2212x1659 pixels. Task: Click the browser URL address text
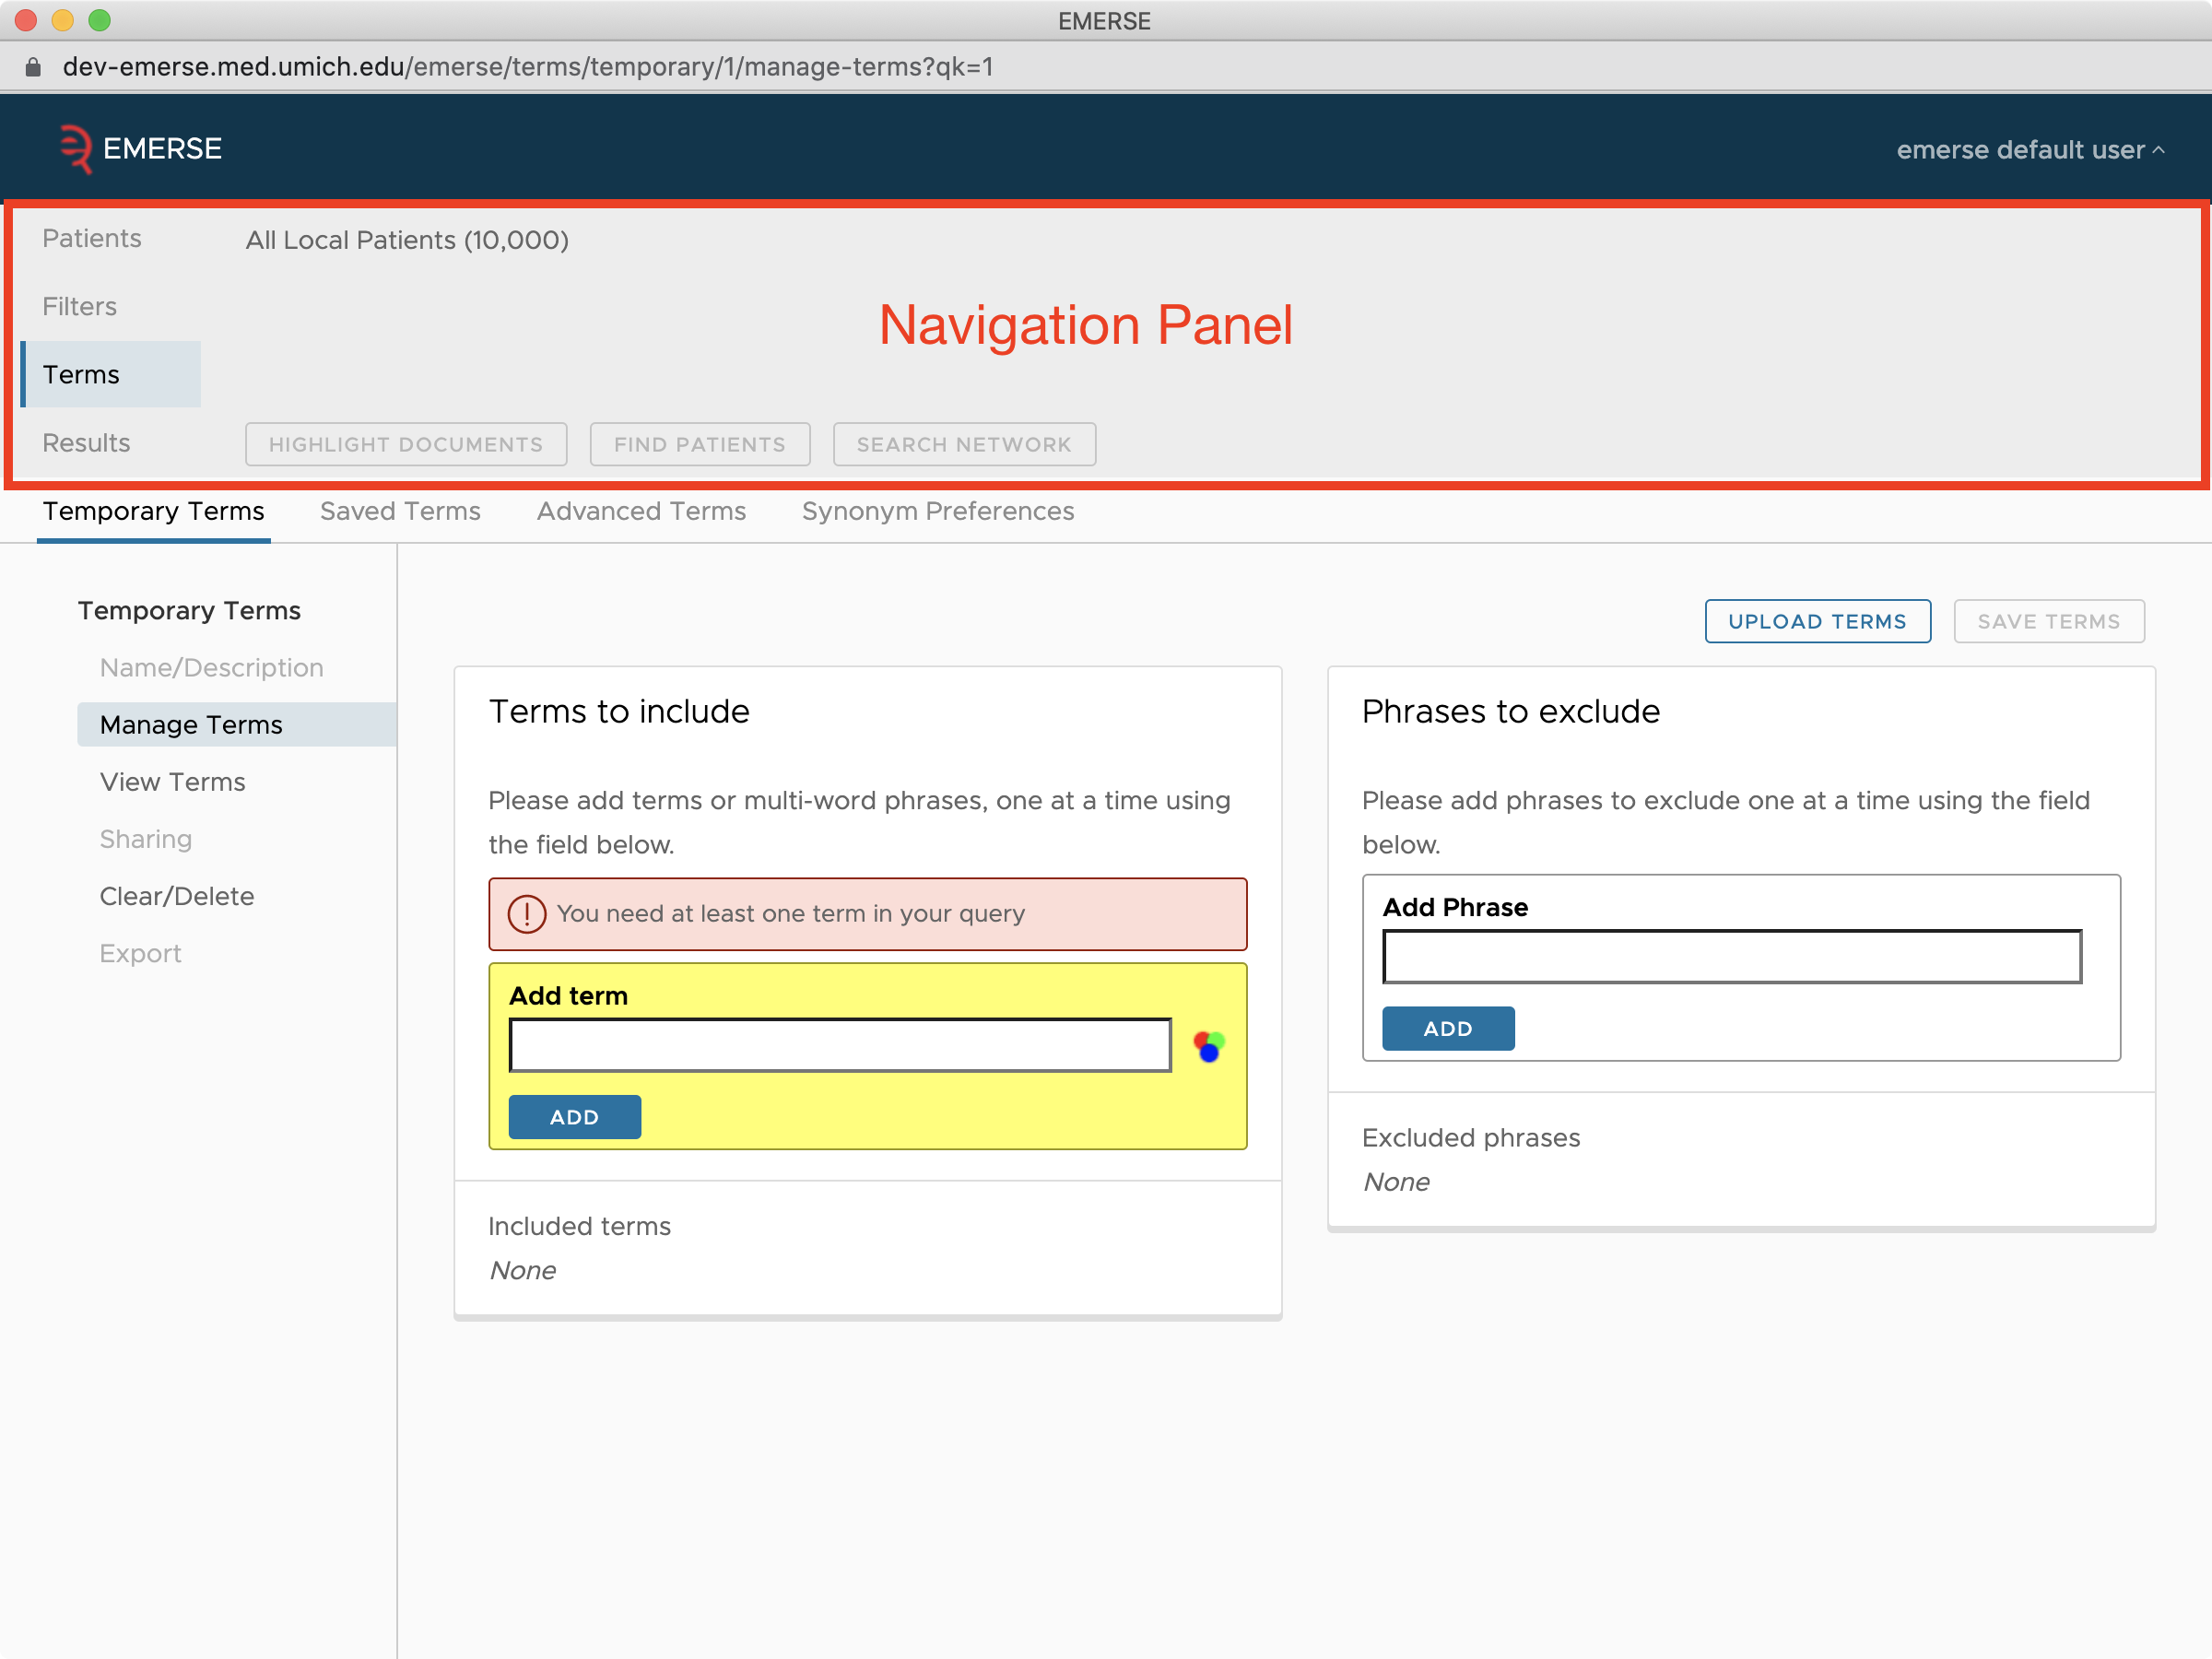click(527, 67)
